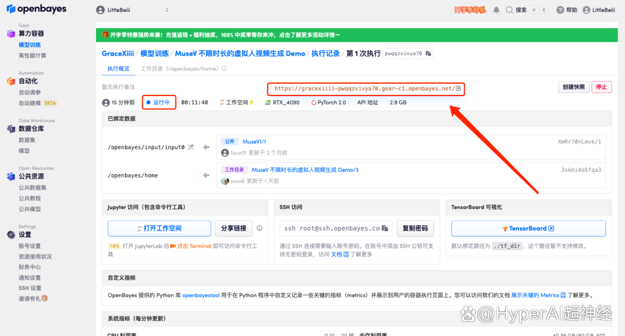
Task: Switch to the 工作目录 tab
Action: coord(179,68)
